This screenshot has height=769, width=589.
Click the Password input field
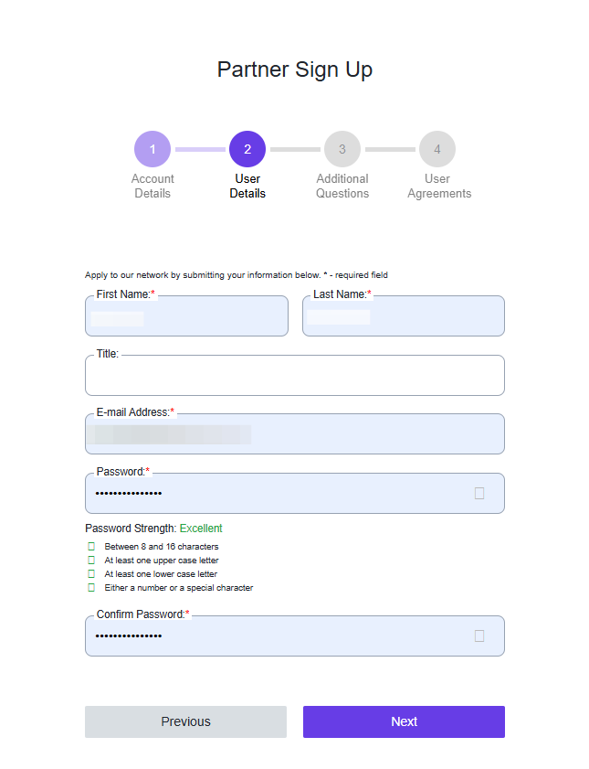[274, 493]
